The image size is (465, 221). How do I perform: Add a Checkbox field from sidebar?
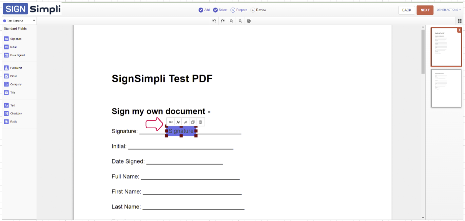[x=16, y=113]
